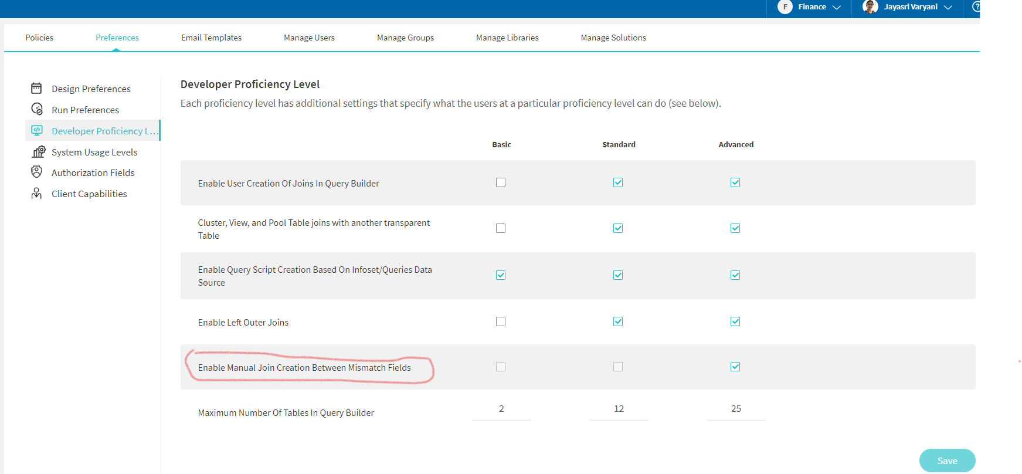Uncheck Basic checkbox for Query Script Creation

501,275
